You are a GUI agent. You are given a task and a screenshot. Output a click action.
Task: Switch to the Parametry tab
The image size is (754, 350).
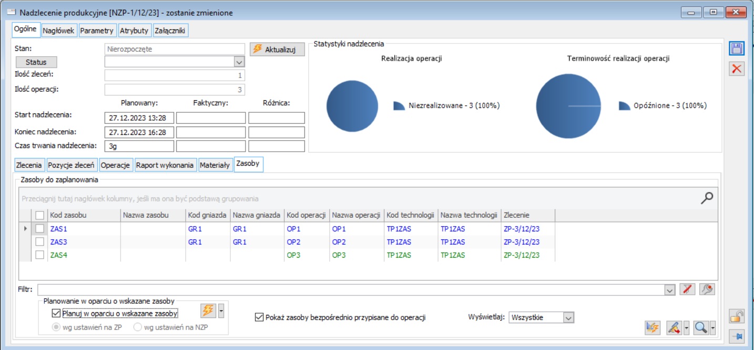point(97,30)
